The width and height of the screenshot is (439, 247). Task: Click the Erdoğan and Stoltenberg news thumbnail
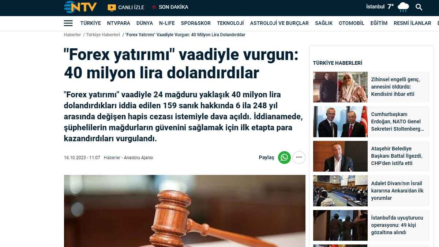[340, 121]
